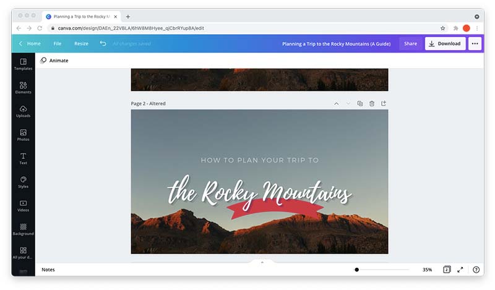Open the Styles panel
The width and height of the screenshot is (495, 290).
pyautogui.click(x=23, y=182)
